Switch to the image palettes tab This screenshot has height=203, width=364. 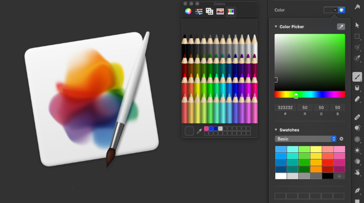click(220, 11)
